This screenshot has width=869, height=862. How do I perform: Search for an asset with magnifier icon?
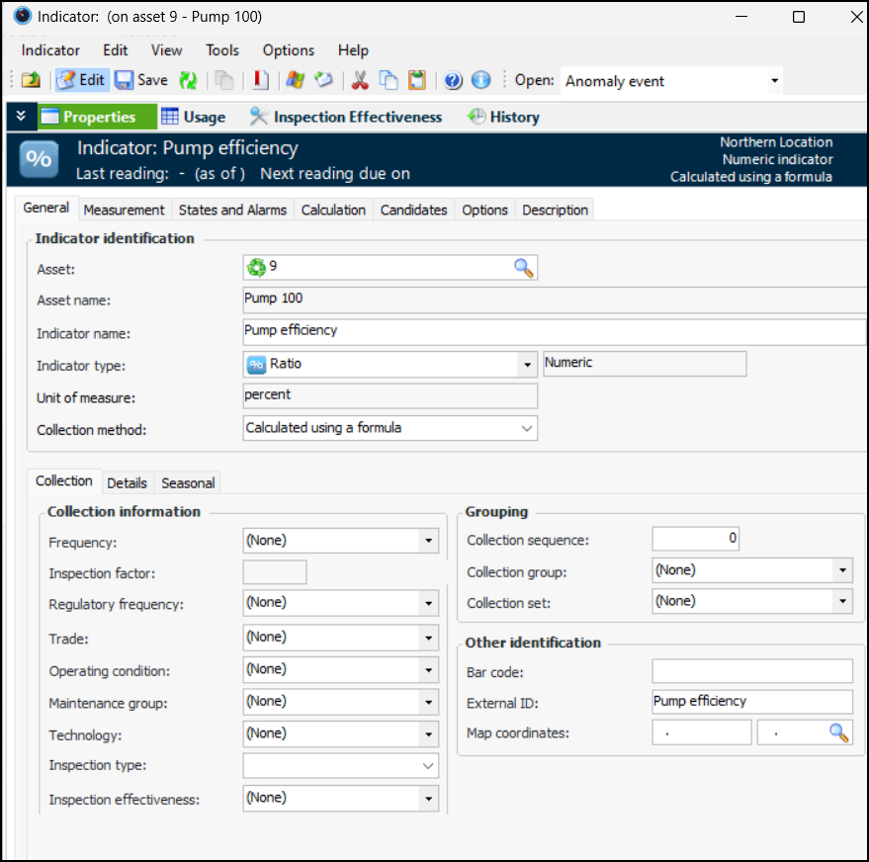click(x=523, y=267)
